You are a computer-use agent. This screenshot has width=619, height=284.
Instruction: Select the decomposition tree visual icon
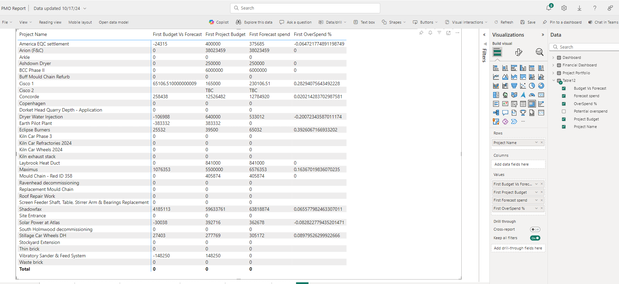(496, 113)
